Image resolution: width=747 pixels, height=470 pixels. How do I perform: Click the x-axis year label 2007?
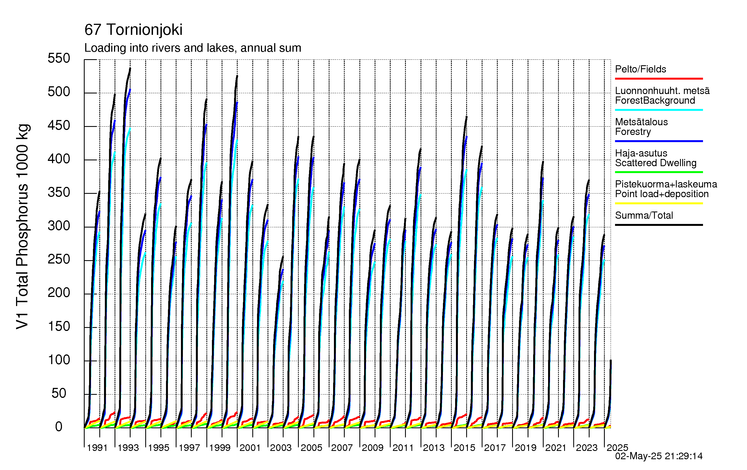tap(342, 448)
